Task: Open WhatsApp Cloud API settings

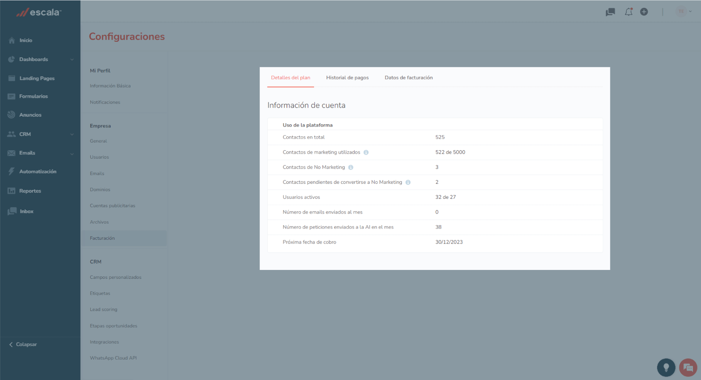Action: (x=113, y=358)
